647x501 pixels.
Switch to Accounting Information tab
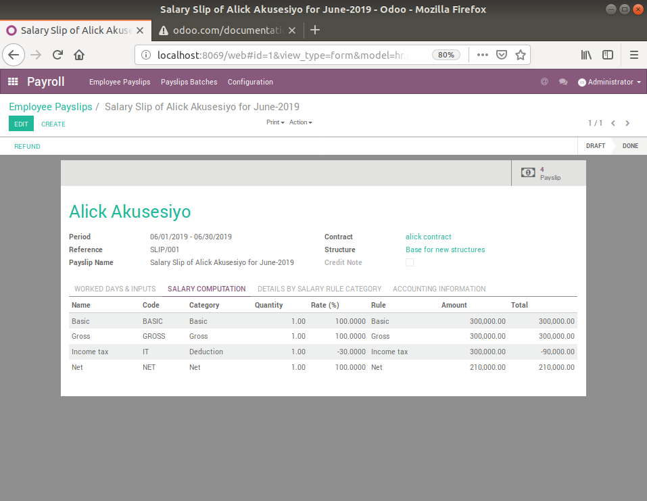coord(439,289)
